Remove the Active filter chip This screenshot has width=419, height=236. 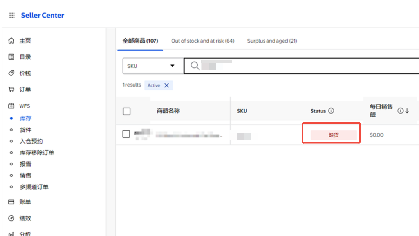coord(166,85)
